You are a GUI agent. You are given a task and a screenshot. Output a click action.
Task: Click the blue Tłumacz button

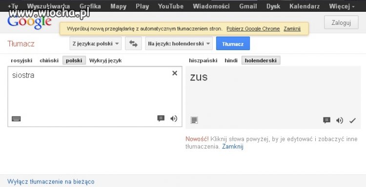point(233,43)
